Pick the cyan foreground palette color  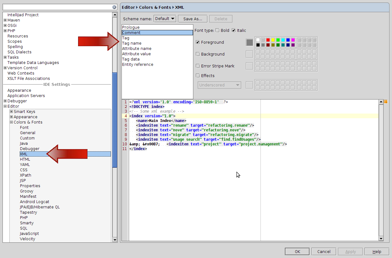(283, 40)
